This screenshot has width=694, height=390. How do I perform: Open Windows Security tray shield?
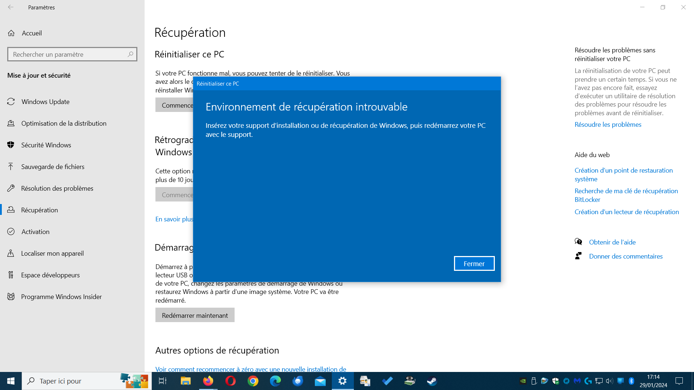[x=556, y=381]
